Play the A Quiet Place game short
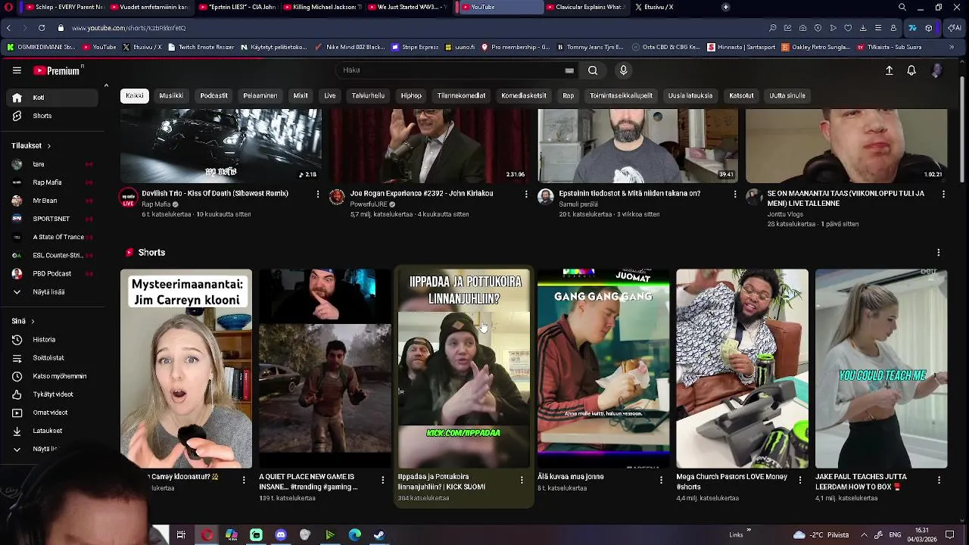Image resolution: width=969 pixels, height=545 pixels. (326, 369)
